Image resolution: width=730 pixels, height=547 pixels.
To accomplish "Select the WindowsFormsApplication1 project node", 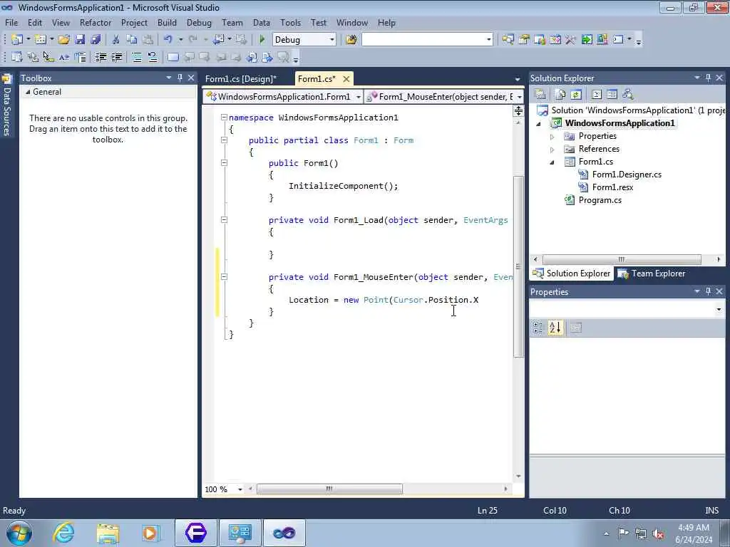I will click(620, 123).
